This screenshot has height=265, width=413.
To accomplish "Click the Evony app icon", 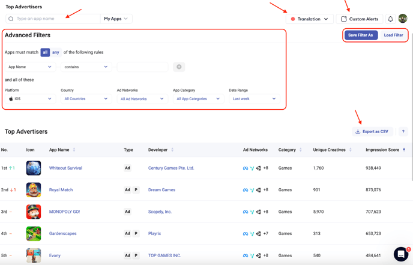I will [34, 255].
